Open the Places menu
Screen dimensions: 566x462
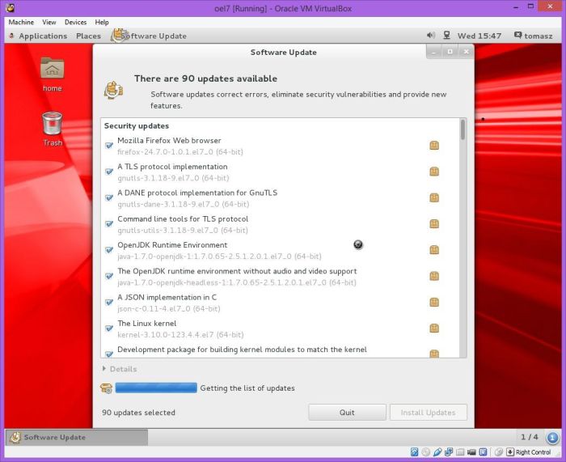coord(88,36)
